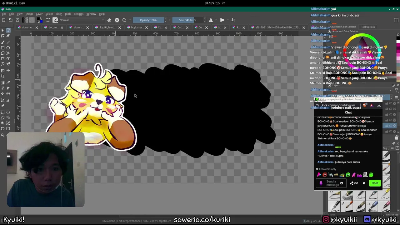400x225 pixels.
Task: Toggle horizontal mirror tool
Action: (211, 20)
